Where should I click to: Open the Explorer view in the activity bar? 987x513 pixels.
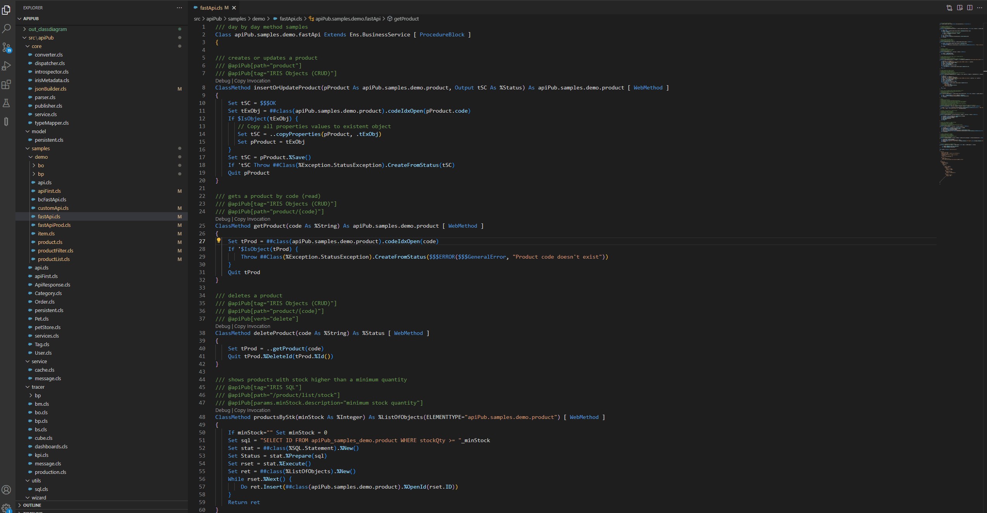click(x=7, y=10)
